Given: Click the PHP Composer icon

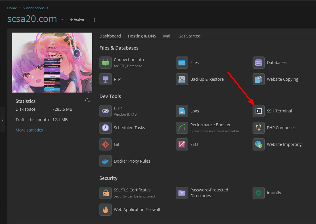Looking at the screenshot, I should click(258, 128).
